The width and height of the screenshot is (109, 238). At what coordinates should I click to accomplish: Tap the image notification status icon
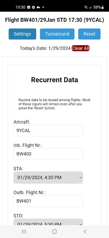29,7
